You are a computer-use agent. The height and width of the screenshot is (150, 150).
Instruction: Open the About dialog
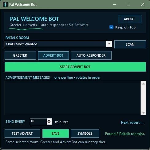[x=130, y=19]
